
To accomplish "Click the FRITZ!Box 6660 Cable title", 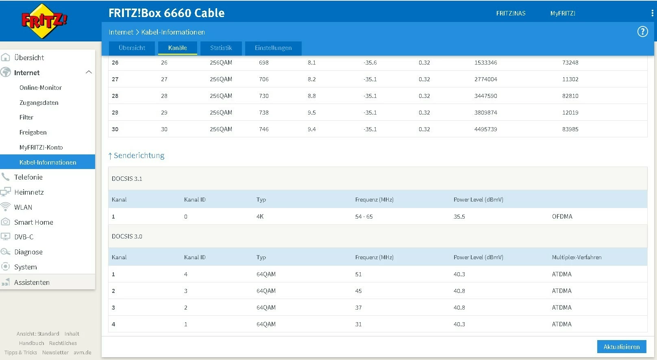I will coord(167,13).
